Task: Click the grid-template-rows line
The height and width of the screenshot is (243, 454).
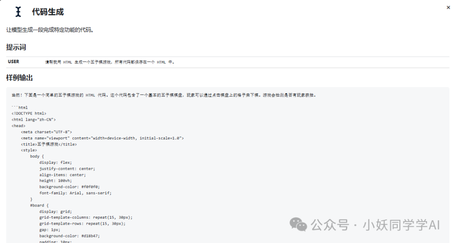Action: coord(82,224)
